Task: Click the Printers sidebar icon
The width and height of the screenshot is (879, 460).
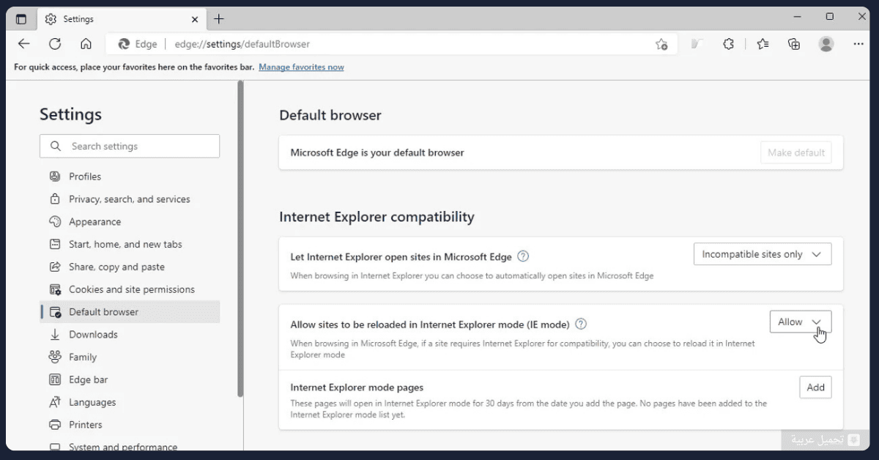Action: point(55,425)
